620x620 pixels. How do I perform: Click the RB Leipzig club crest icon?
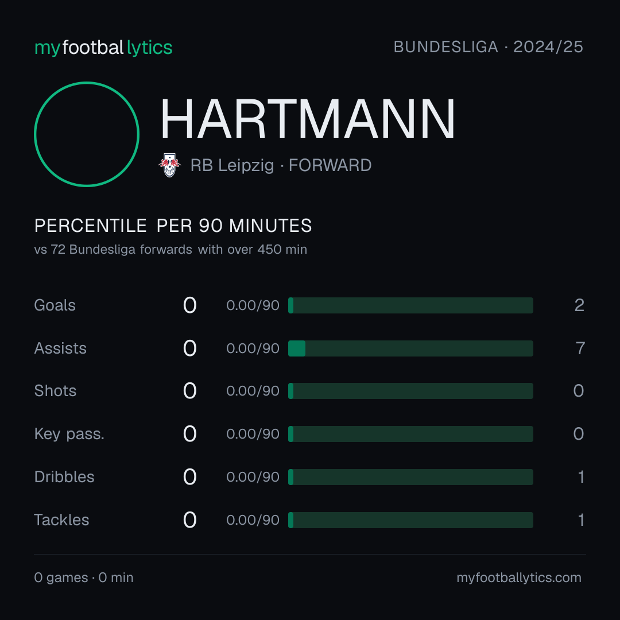tap(169, 165)
